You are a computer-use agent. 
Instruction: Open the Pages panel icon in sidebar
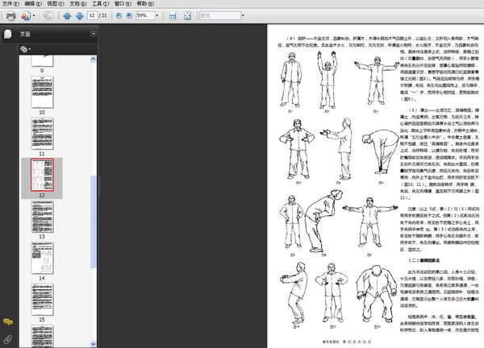click(8, 35)
